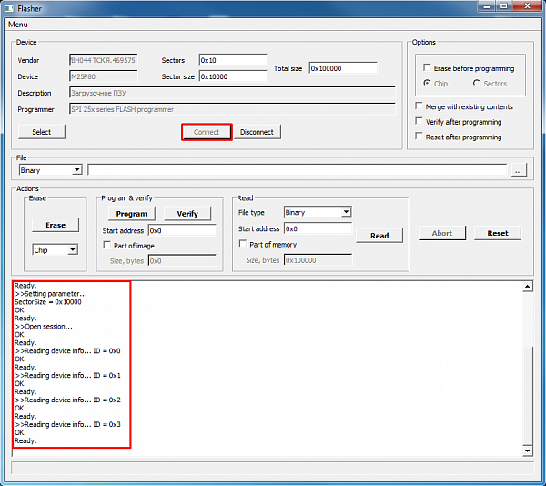Tick Part of image checkbox
The height and width of the screenshot is (486, 546).
107,245
